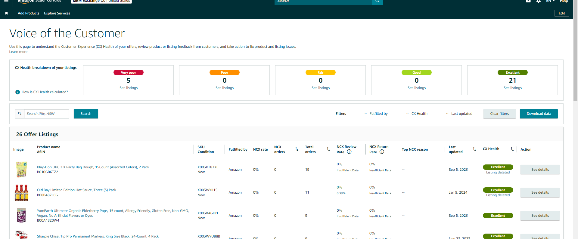Image resolution: width=578 pixels, height=239 pixels.
Task: Click the Product name column header
Action: pos(48,147)
